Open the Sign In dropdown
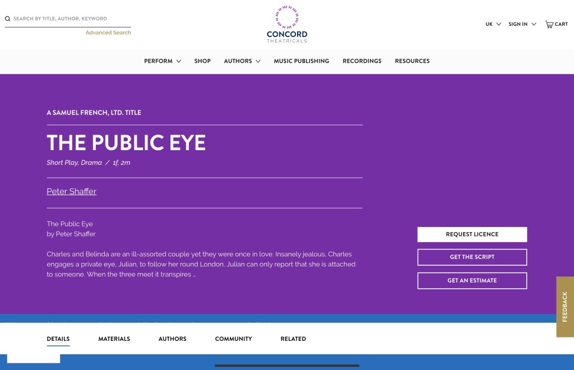574x370 pixels. [522, 24]
